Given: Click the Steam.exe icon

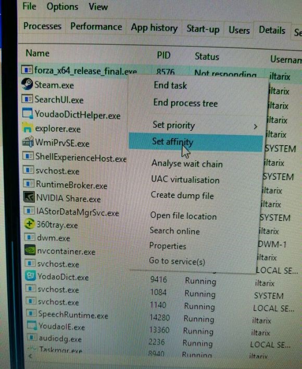Looking at the screenshot, I should coord(27,84).
